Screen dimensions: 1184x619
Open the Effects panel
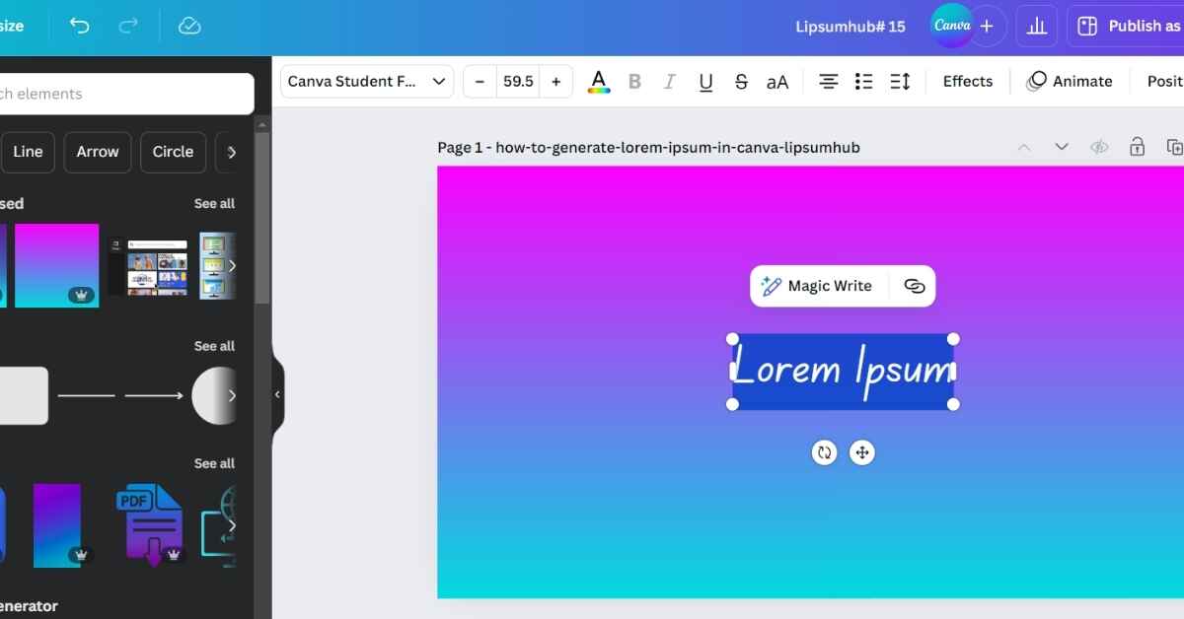click(x=967, y=82)
